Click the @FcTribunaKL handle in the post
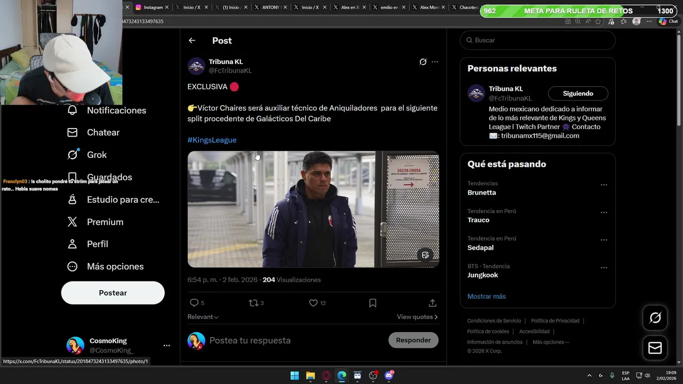This screenshot has width=683, height=384. coord(230,70)
